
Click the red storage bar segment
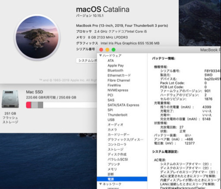click(x=28, y=105)
